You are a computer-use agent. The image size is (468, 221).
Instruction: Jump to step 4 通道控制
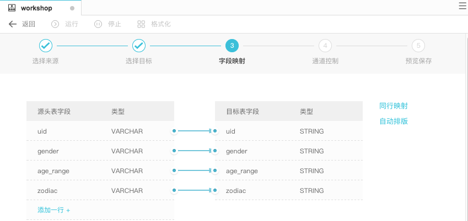point(325,46)
